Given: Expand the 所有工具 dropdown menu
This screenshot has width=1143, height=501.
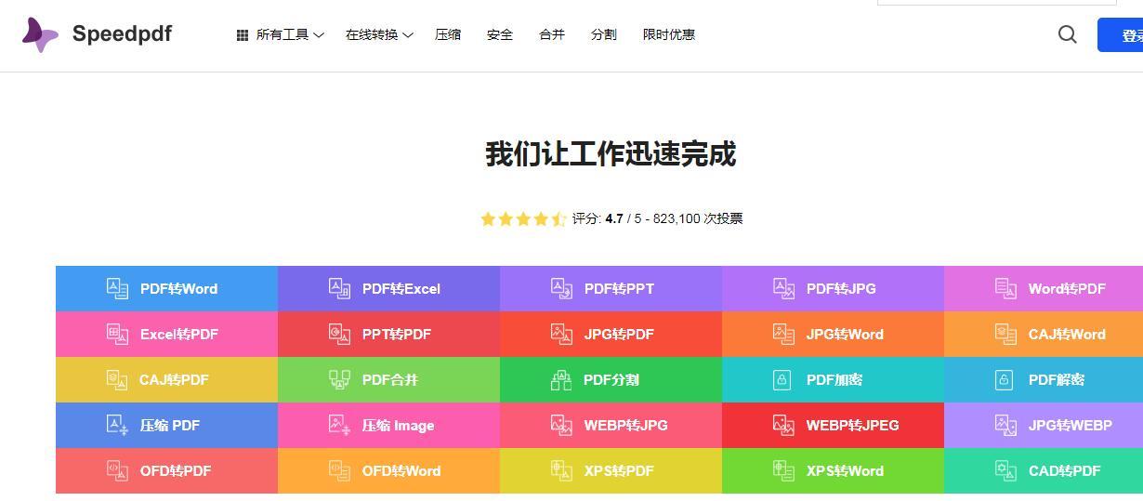Looking at the screenshot, I should (x=280, y=35).
